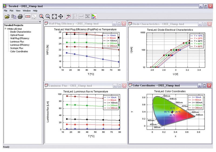The image size is (216, 152).
Task: Open the Plot menu
Action: [11, 11]
